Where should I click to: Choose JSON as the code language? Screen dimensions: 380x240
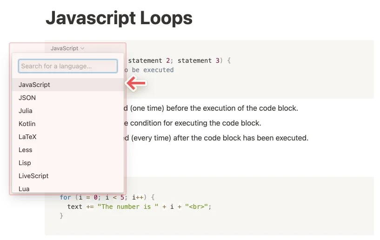click(x=27, y=98)
